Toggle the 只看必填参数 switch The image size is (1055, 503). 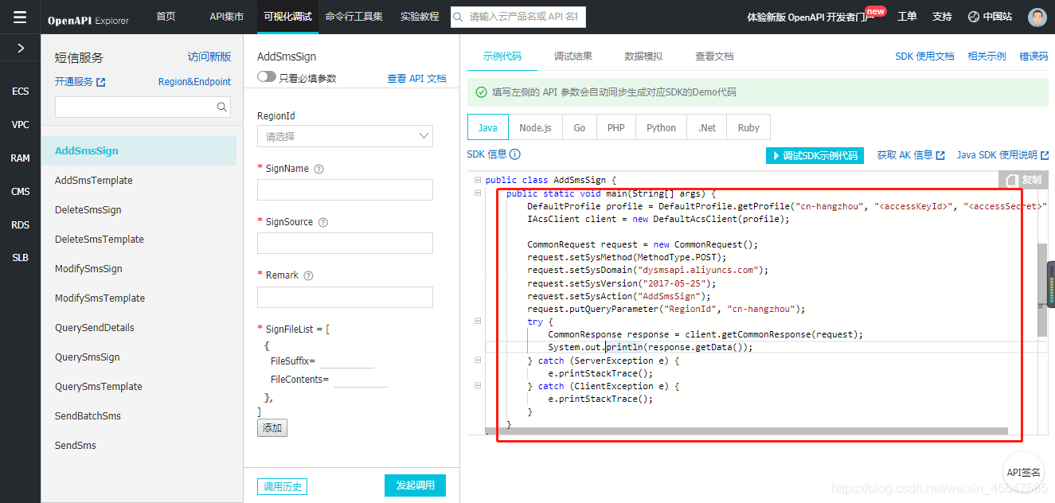pyautogui.click(x=267, y=77)
